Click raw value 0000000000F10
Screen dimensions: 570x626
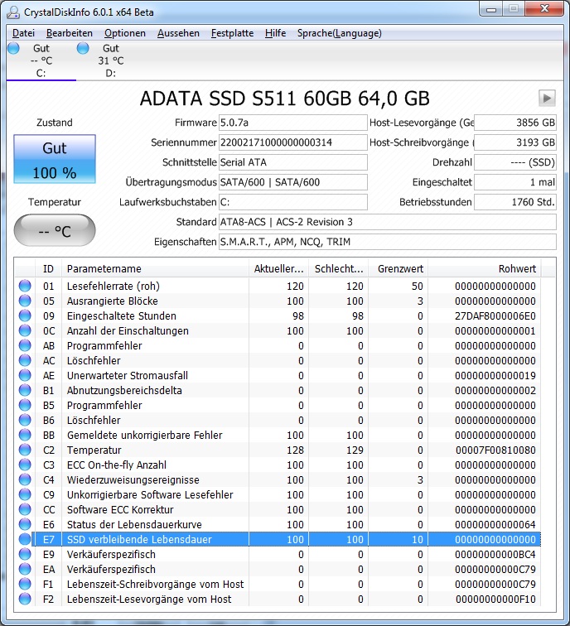[x=495, y=599]
